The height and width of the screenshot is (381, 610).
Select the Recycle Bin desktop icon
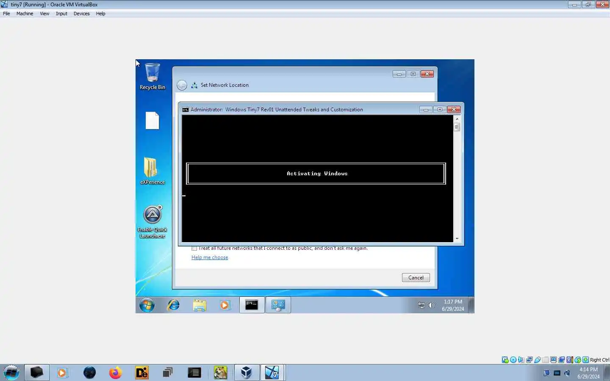pos(152,76)
